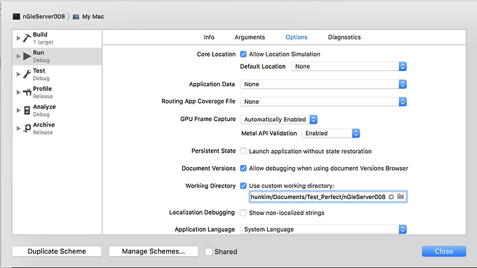The height and width of the screenshot is (268, 477).
Task: Toggle Allow Location Simulation checkbox
Action: tap(243, 54)
